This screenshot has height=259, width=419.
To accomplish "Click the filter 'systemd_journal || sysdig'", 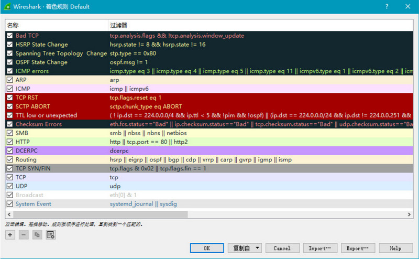I will pos(143,204).
